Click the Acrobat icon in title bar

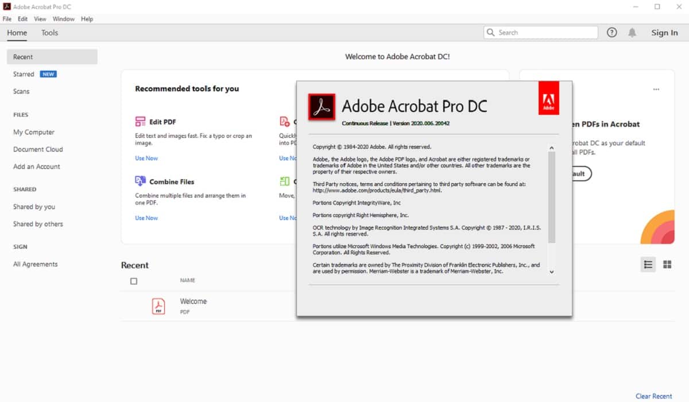point(6,7)
